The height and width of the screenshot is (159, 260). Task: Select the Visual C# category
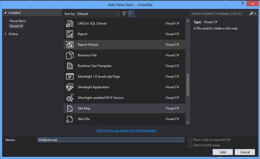tap(16, 26)
